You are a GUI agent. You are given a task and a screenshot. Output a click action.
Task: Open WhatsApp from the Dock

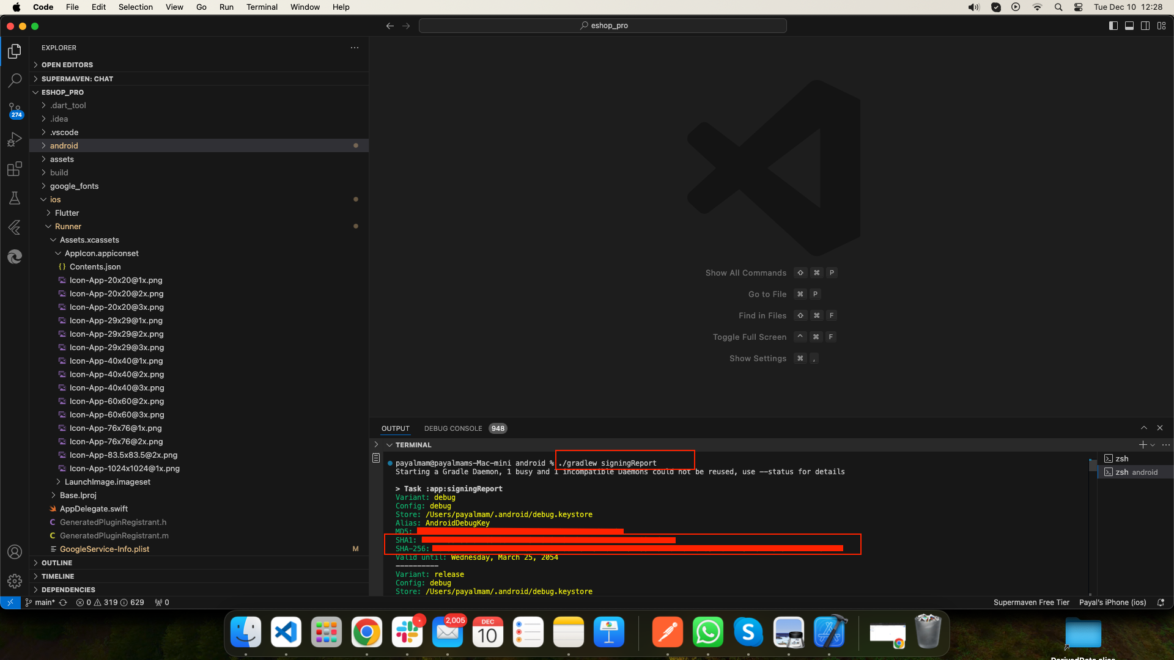[707, 632]
